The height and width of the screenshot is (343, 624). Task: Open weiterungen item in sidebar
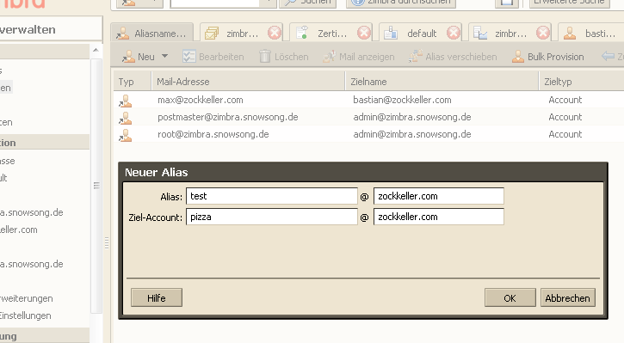click(x=27, y=298)
